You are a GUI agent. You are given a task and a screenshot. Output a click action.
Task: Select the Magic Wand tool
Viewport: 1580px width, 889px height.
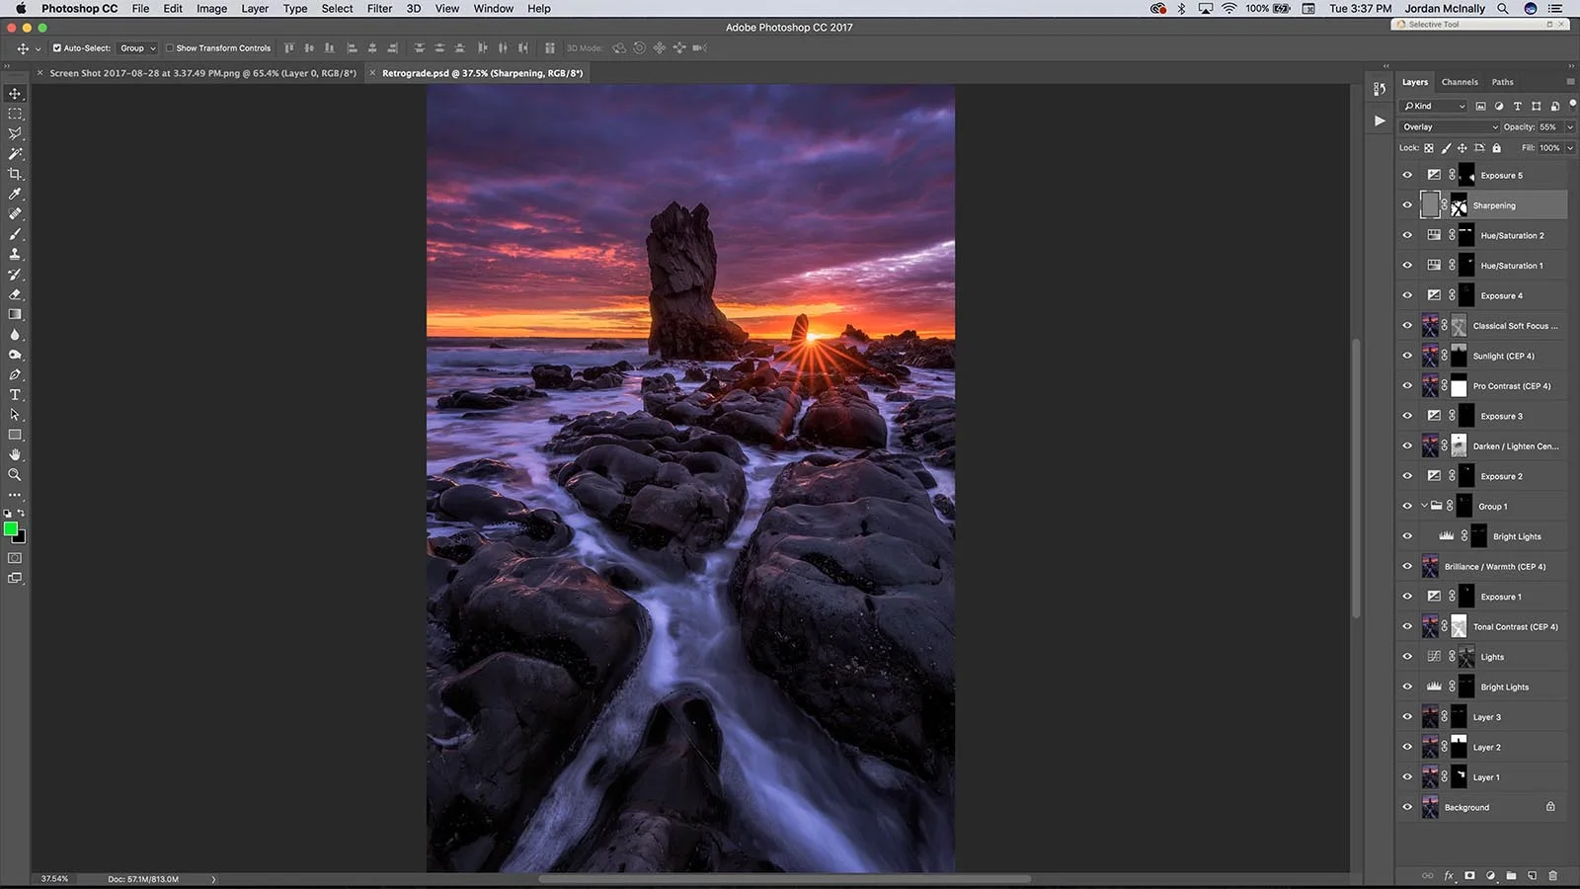pyautogui.click(x=15, y=154)
